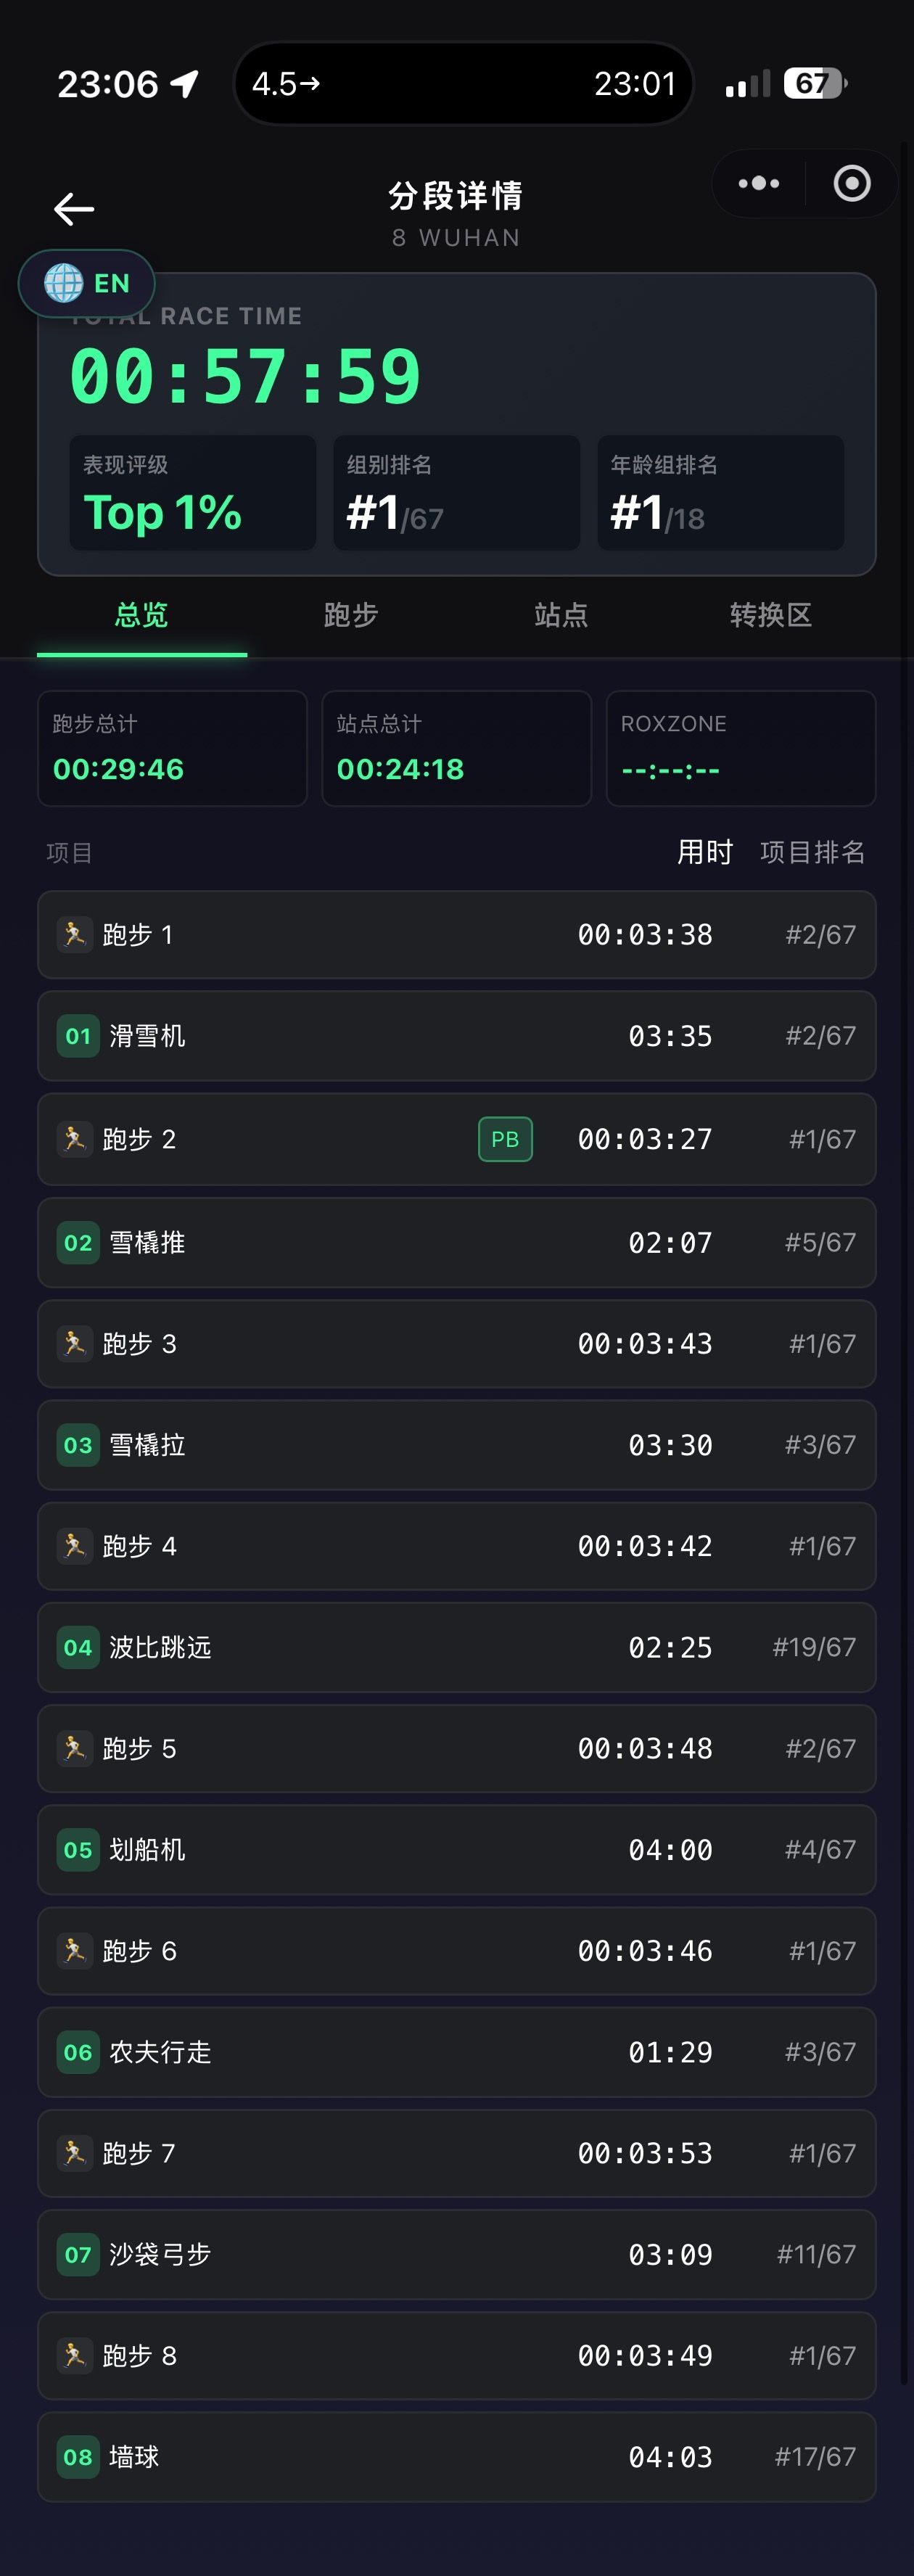Tap the ROXZONE summary card
Screen dimensions: 914x2576
(x=740, y=748)
